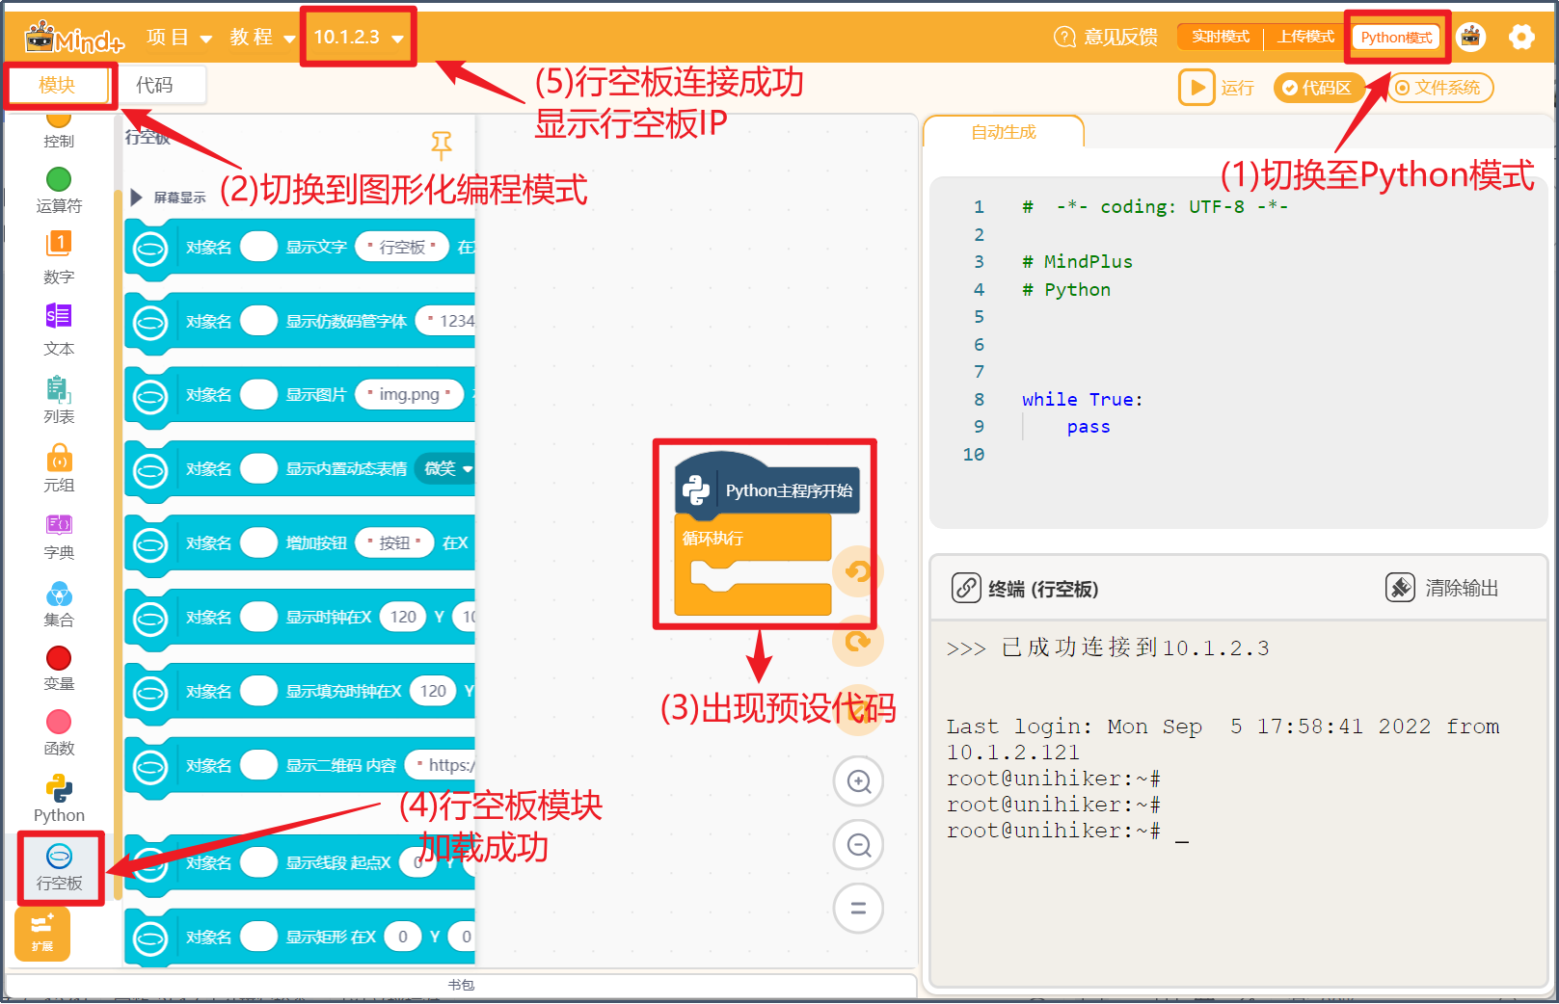1559x1004 pixels.
Task: Select the Python block category
Action: coord(59,799)
